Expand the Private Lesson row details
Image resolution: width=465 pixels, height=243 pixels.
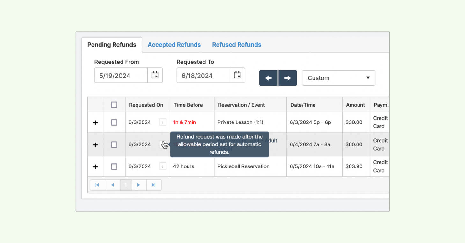coord(95,123)
